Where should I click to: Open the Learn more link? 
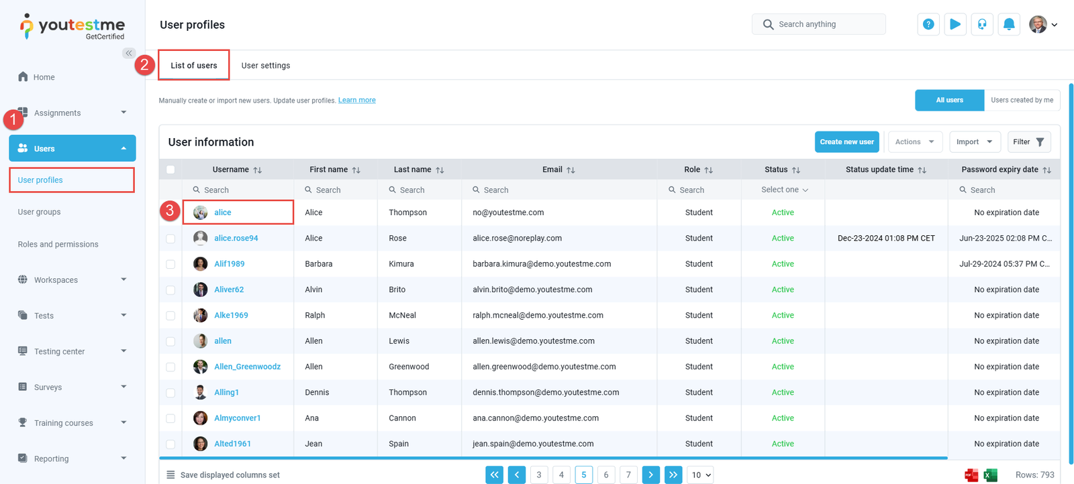[x=356, y=101]
